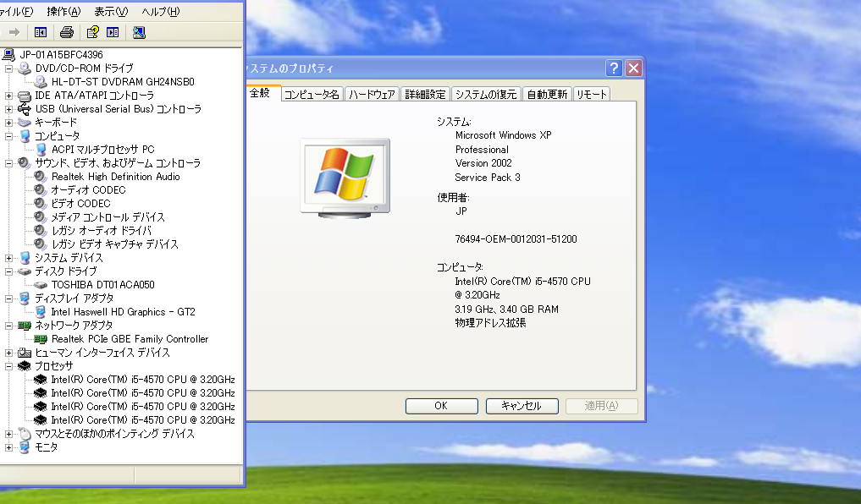Click the Show Action Pane toolbar icon
Viewport: 861px width, 504px height.
[x=113, y=32]
